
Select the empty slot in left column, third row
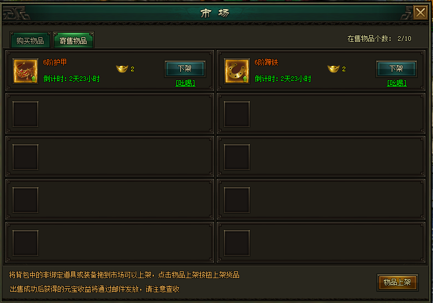(25, 157)
